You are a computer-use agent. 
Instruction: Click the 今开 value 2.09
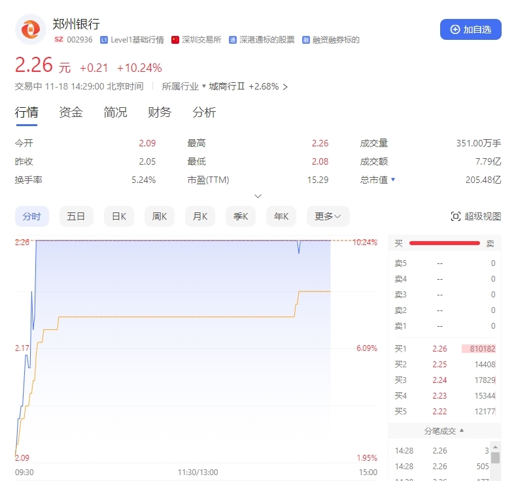147,143
